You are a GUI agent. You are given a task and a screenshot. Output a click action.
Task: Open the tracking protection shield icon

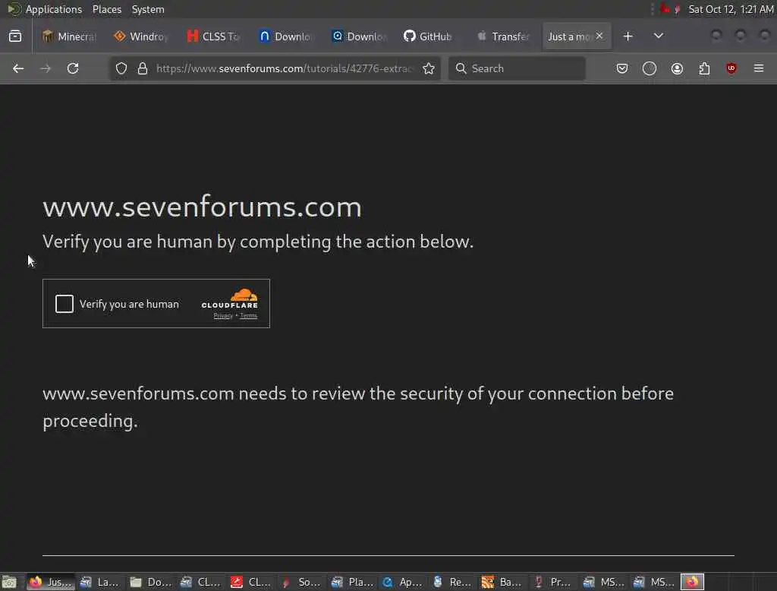coord(121,68)
